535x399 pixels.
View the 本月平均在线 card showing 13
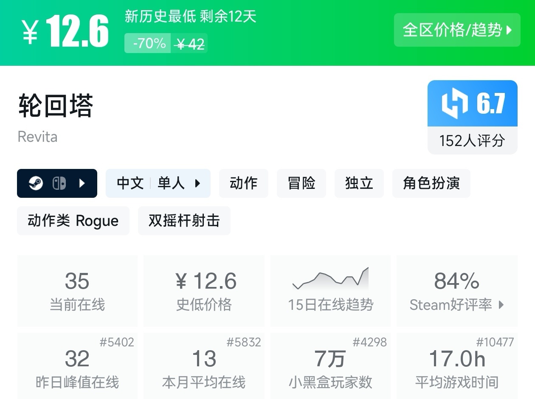tap(204, 366)
